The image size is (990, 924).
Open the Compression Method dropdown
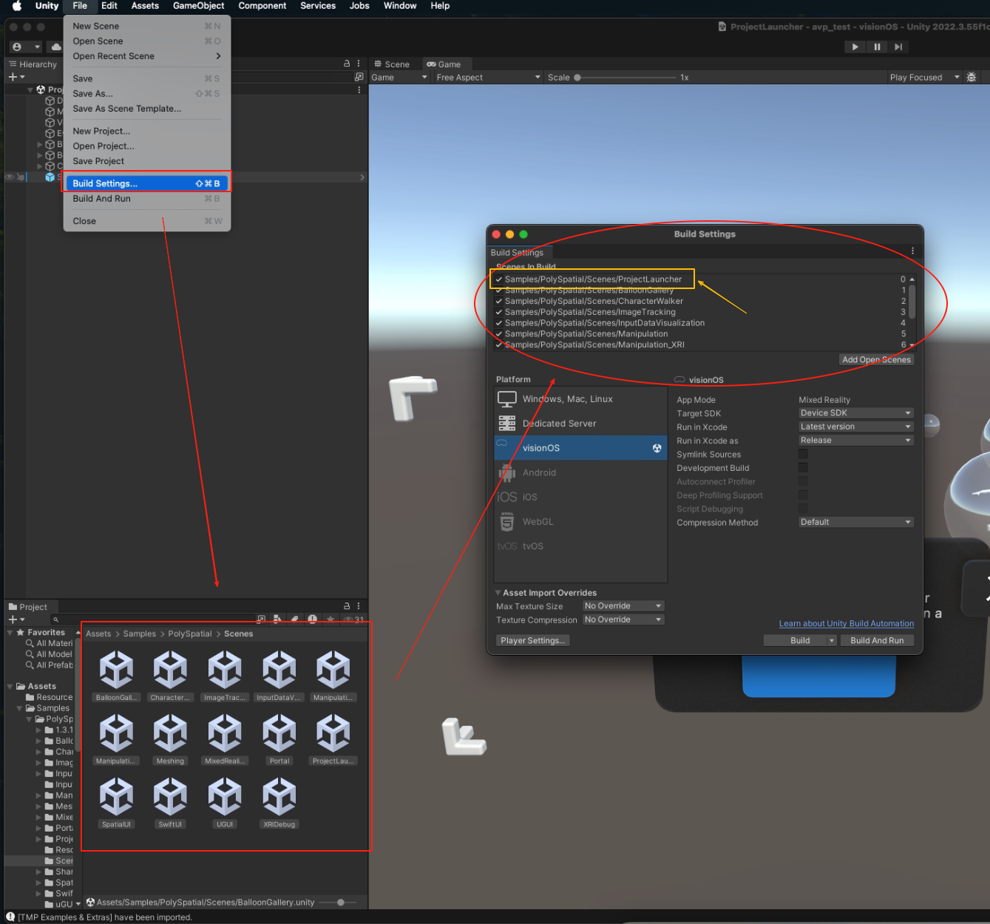click(x=856, y=522)
